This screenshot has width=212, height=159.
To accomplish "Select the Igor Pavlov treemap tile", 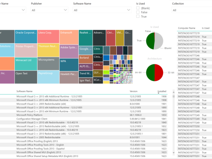I will click(x=85, y=80).
